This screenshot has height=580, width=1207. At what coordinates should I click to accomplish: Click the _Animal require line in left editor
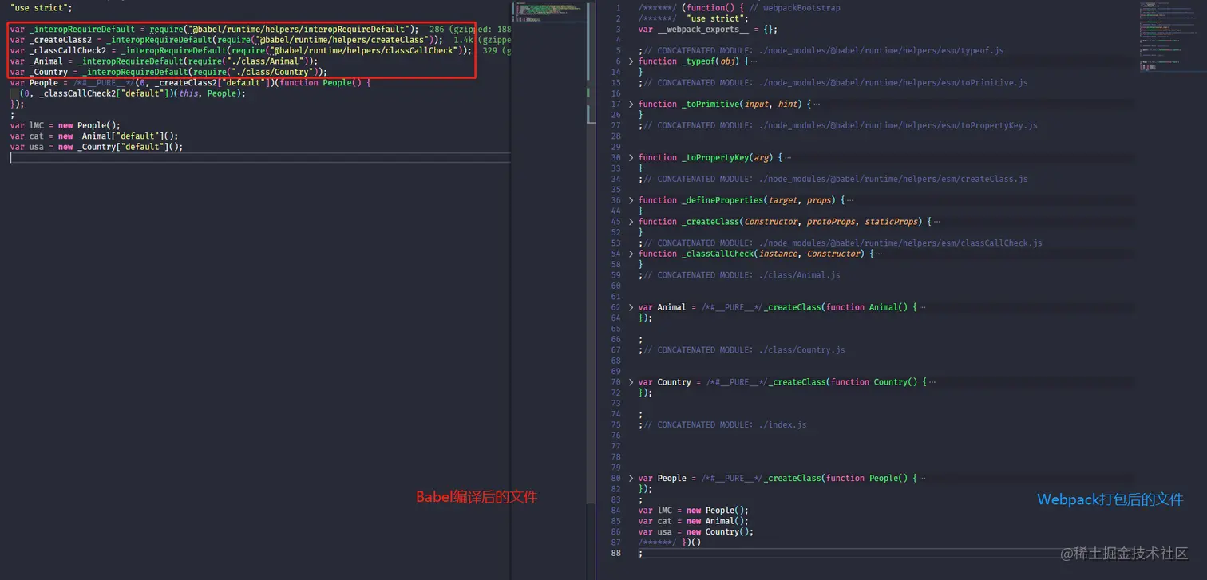tap(164, 61)
